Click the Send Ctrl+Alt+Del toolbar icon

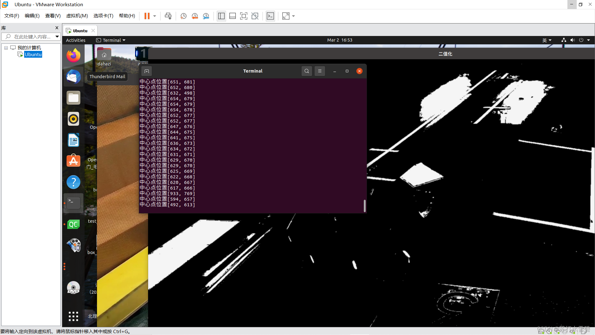(168, 16)
